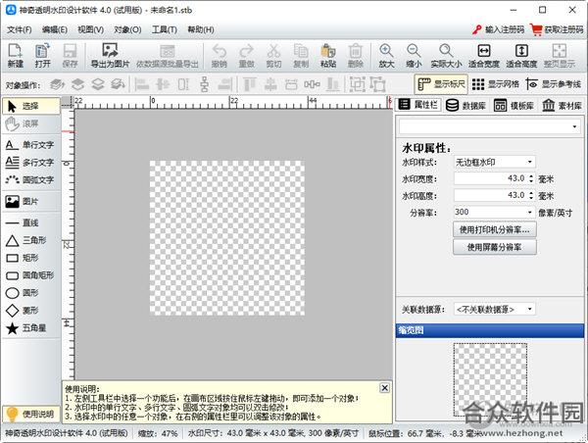Select the 菱形 diamond tool

[x=31, y=311]
